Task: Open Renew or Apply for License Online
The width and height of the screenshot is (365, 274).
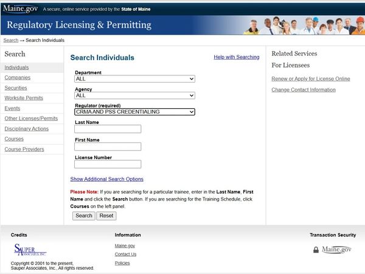Action: pyautogui.click(x=310, y=79)
